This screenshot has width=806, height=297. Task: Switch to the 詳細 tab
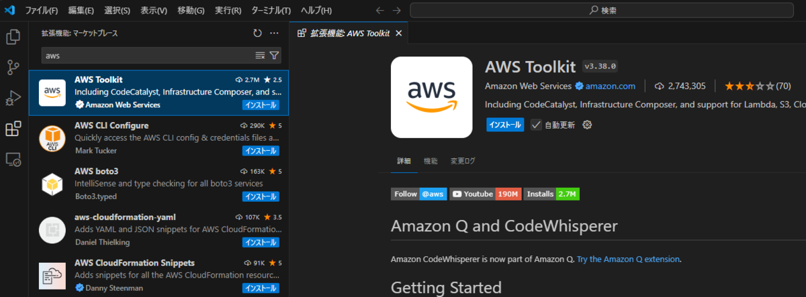click(x=404, y=161)
